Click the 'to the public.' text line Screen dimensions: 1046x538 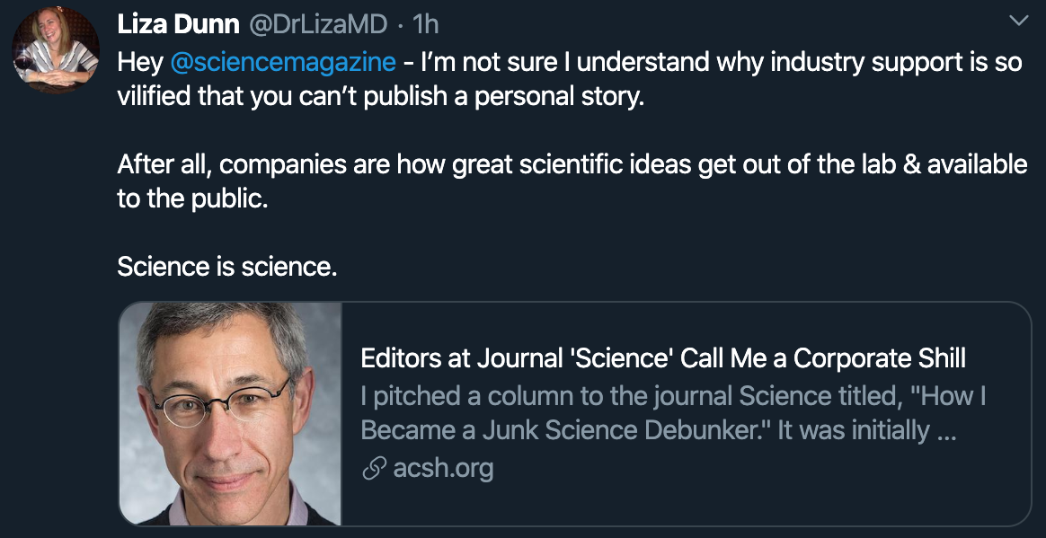192,198
